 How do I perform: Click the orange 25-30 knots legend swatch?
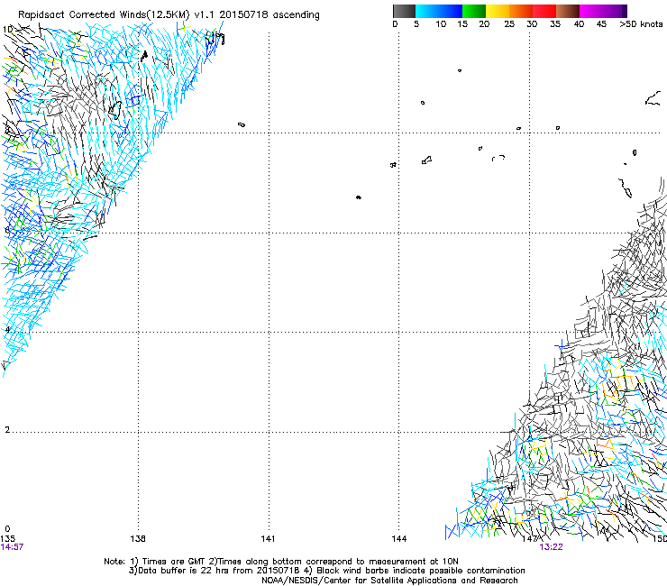click(521, 11)
